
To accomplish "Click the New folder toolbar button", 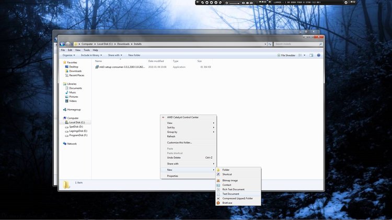I will (x=134, y=55).
